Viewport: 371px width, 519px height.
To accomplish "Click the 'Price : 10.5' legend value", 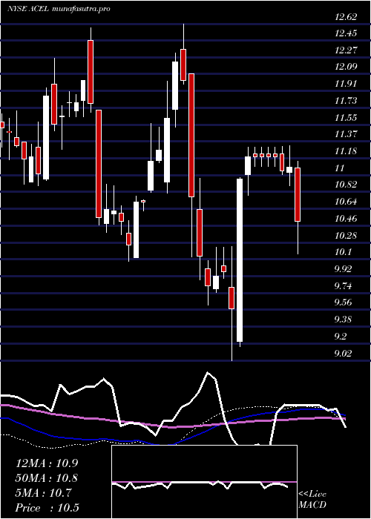I will [47, 508].
